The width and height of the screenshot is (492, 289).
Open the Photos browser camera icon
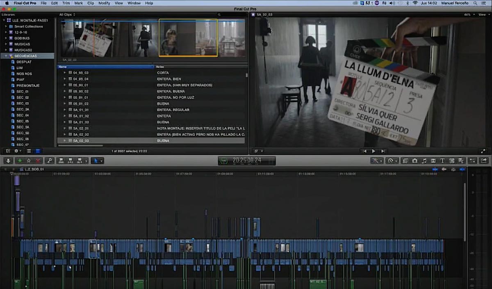point(415,161)
